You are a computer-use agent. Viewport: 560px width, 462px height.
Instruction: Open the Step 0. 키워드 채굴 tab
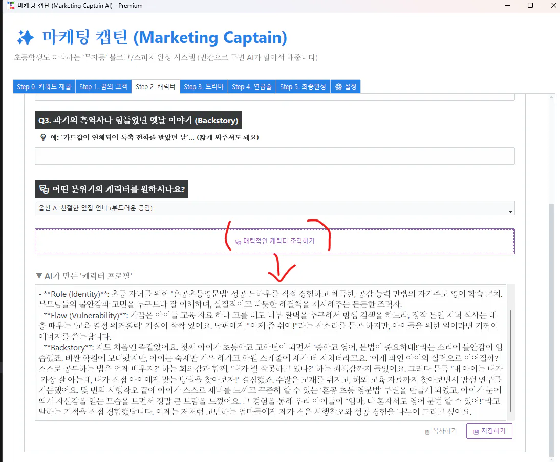tap(44, 86)
